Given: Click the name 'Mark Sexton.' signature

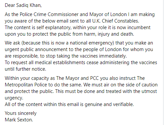Looking at the screenshot, I should point(19,120).
